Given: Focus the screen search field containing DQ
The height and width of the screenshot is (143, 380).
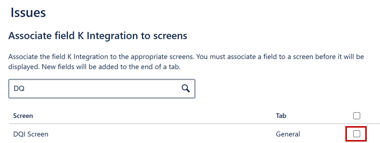Looking at the screenshot, I should [x=102, y=88].
